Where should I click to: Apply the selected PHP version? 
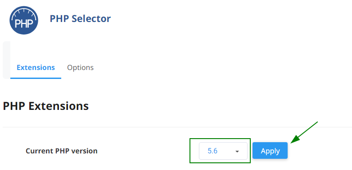(270, 151)
